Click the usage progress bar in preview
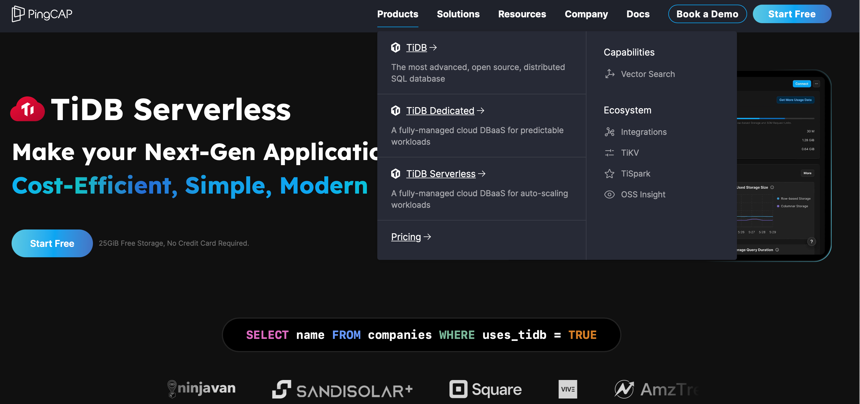This screenshot has width=860, height=404. coord(775,118)
